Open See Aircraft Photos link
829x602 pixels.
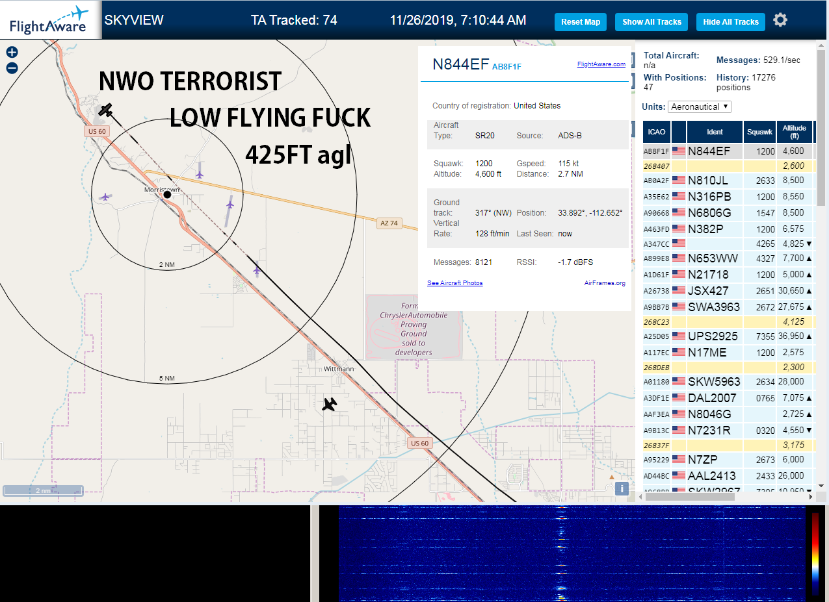click(454, 283)
